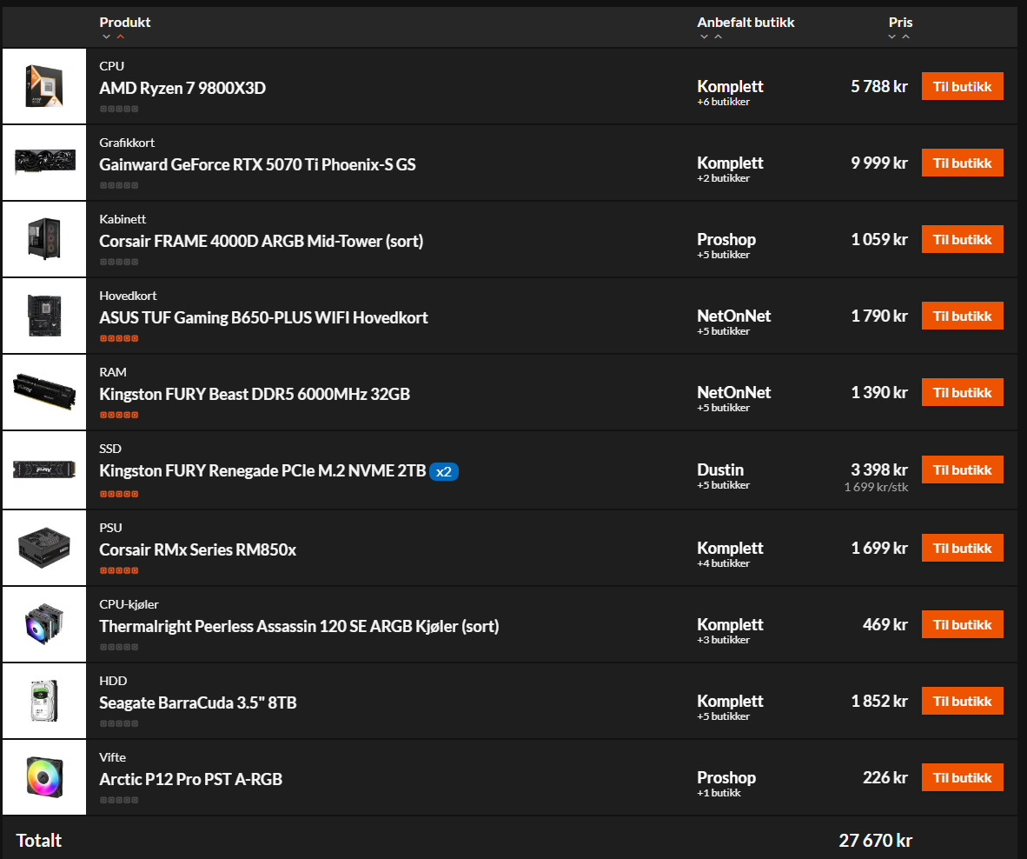
Task: Open ASUS TUF B650-PLUS motherboard thumbnail
Action: tap(44, 316)
